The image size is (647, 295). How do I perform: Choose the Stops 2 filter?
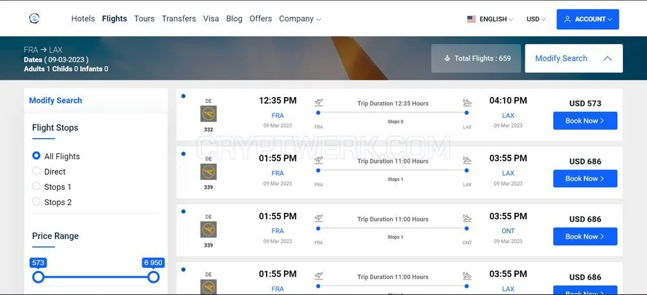pyautogui.click(x=36, y=201)
